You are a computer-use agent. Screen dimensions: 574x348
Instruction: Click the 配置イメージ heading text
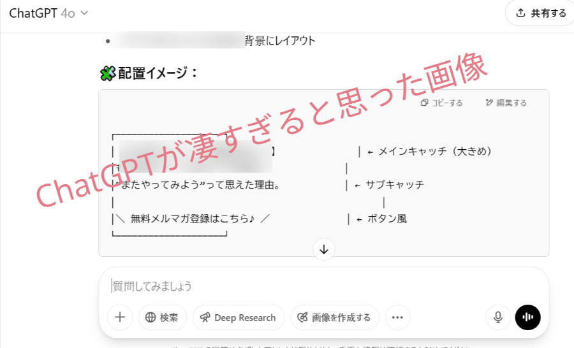click(158, 73)
